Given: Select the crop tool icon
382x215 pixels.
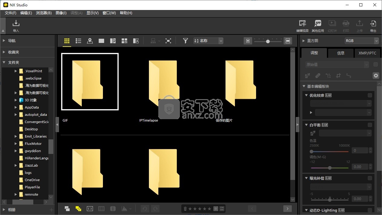Looking at the screenshot, I should pos(338,76).
